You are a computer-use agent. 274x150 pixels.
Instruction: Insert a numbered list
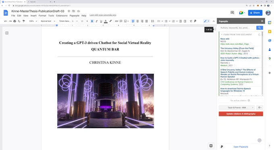[x=173, y=21]
